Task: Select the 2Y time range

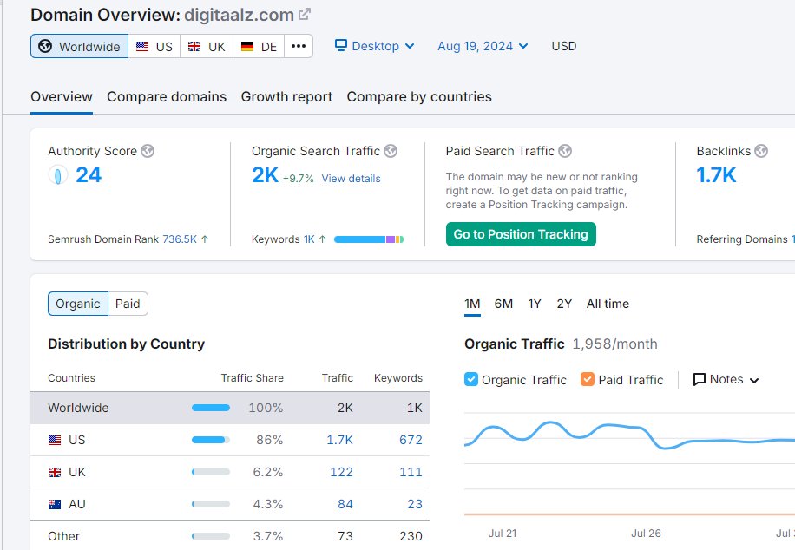Action: (x=564, y=304)
